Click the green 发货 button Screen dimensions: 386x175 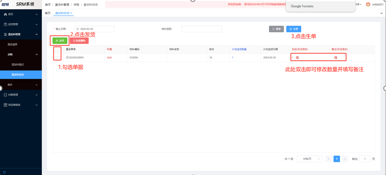coord(60,41)
